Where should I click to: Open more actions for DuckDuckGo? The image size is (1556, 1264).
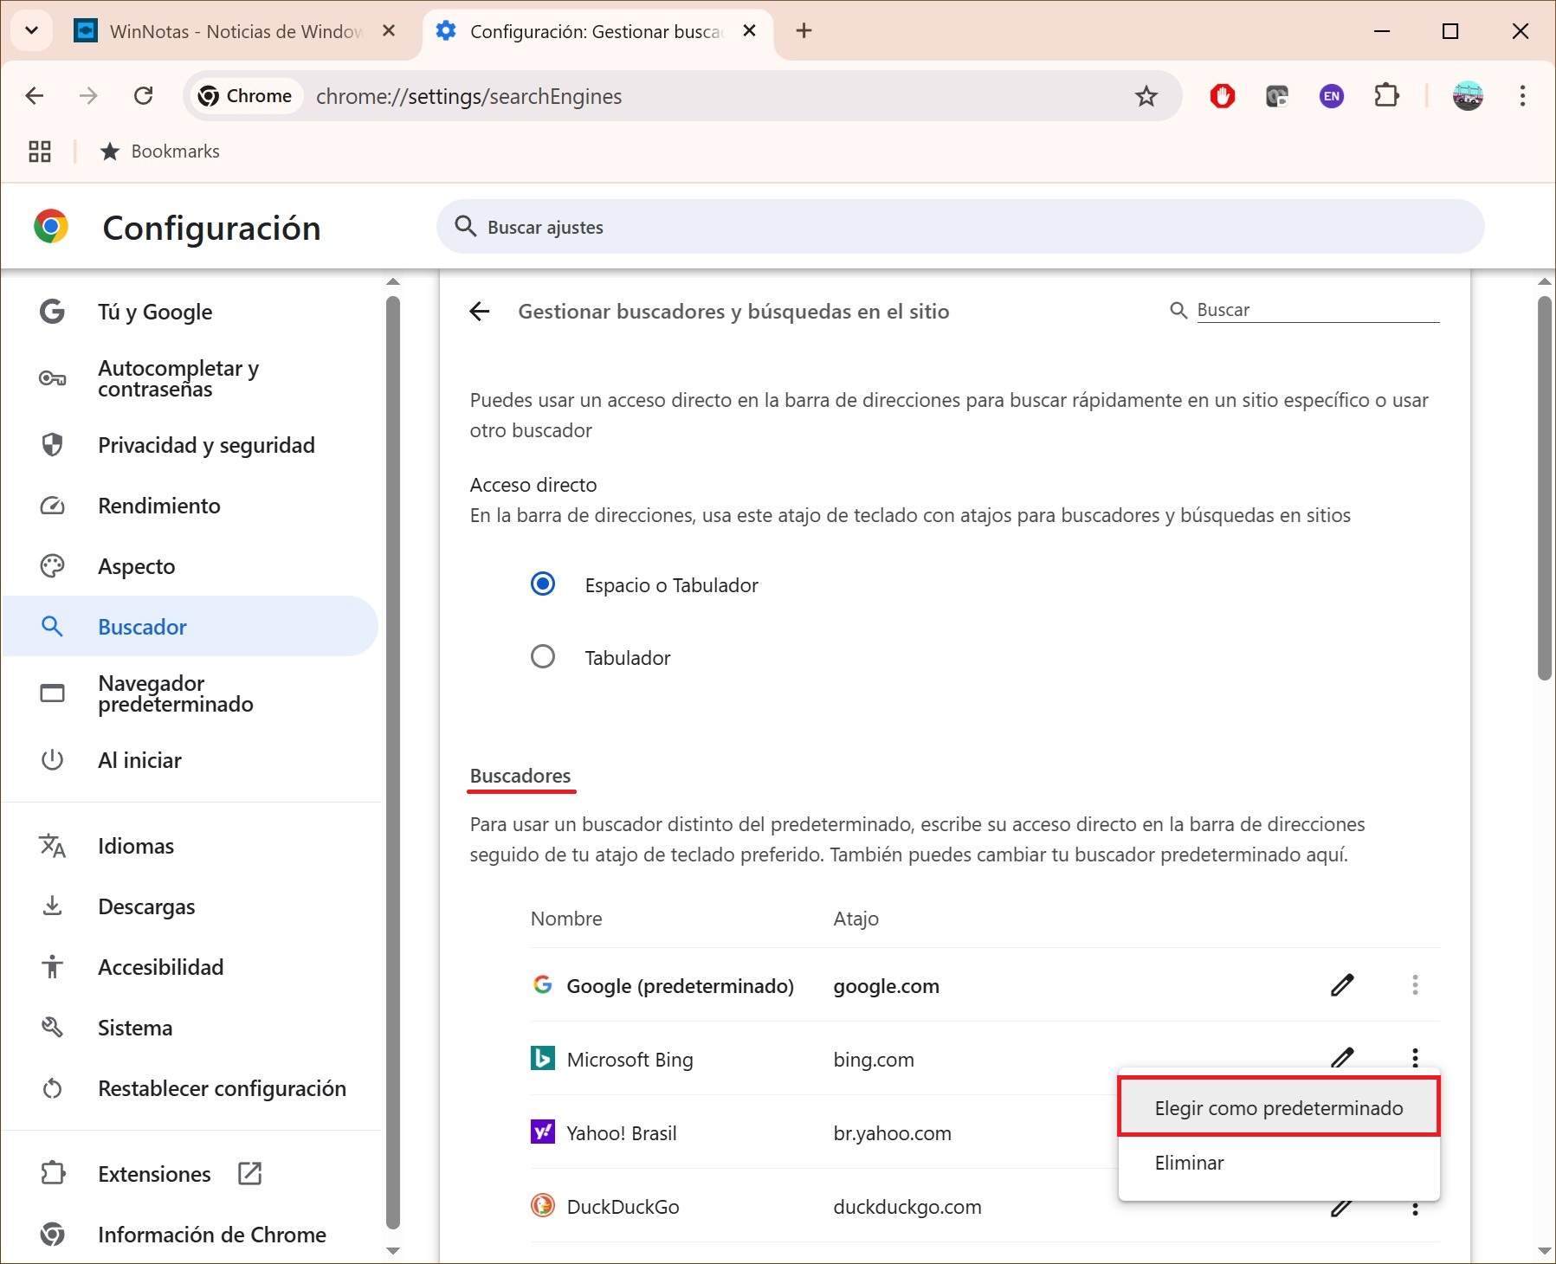(x=1415, y=1209)
